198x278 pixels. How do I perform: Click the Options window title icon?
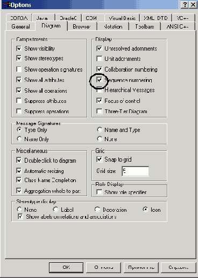click(x=6, y=5)
